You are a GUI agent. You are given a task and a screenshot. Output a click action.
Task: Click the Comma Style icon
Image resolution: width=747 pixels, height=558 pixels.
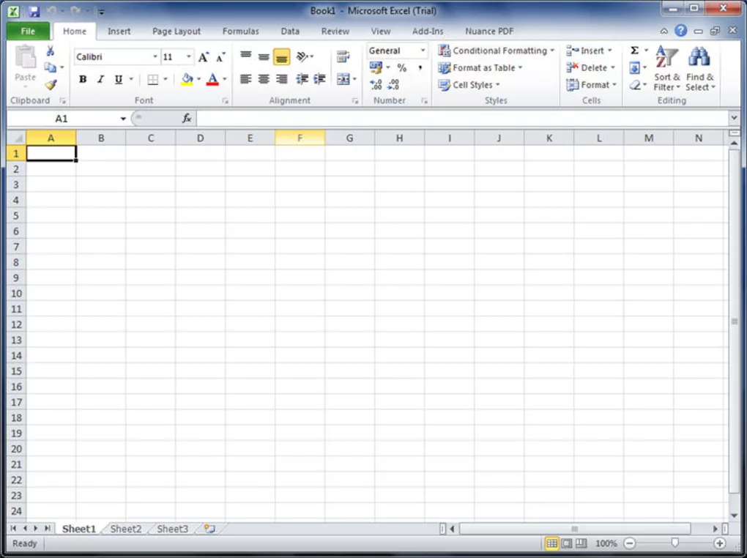(420, 67)
